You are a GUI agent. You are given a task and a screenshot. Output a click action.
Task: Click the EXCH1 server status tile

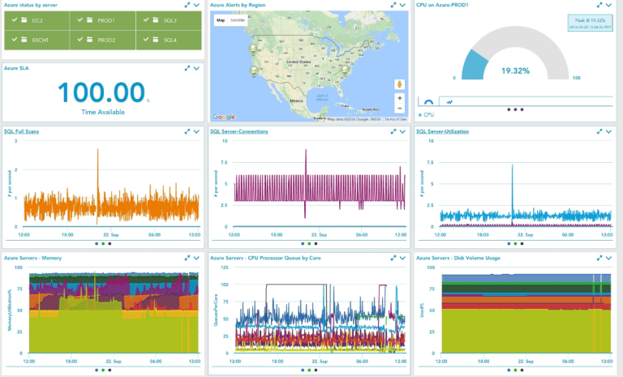(37, 40)
